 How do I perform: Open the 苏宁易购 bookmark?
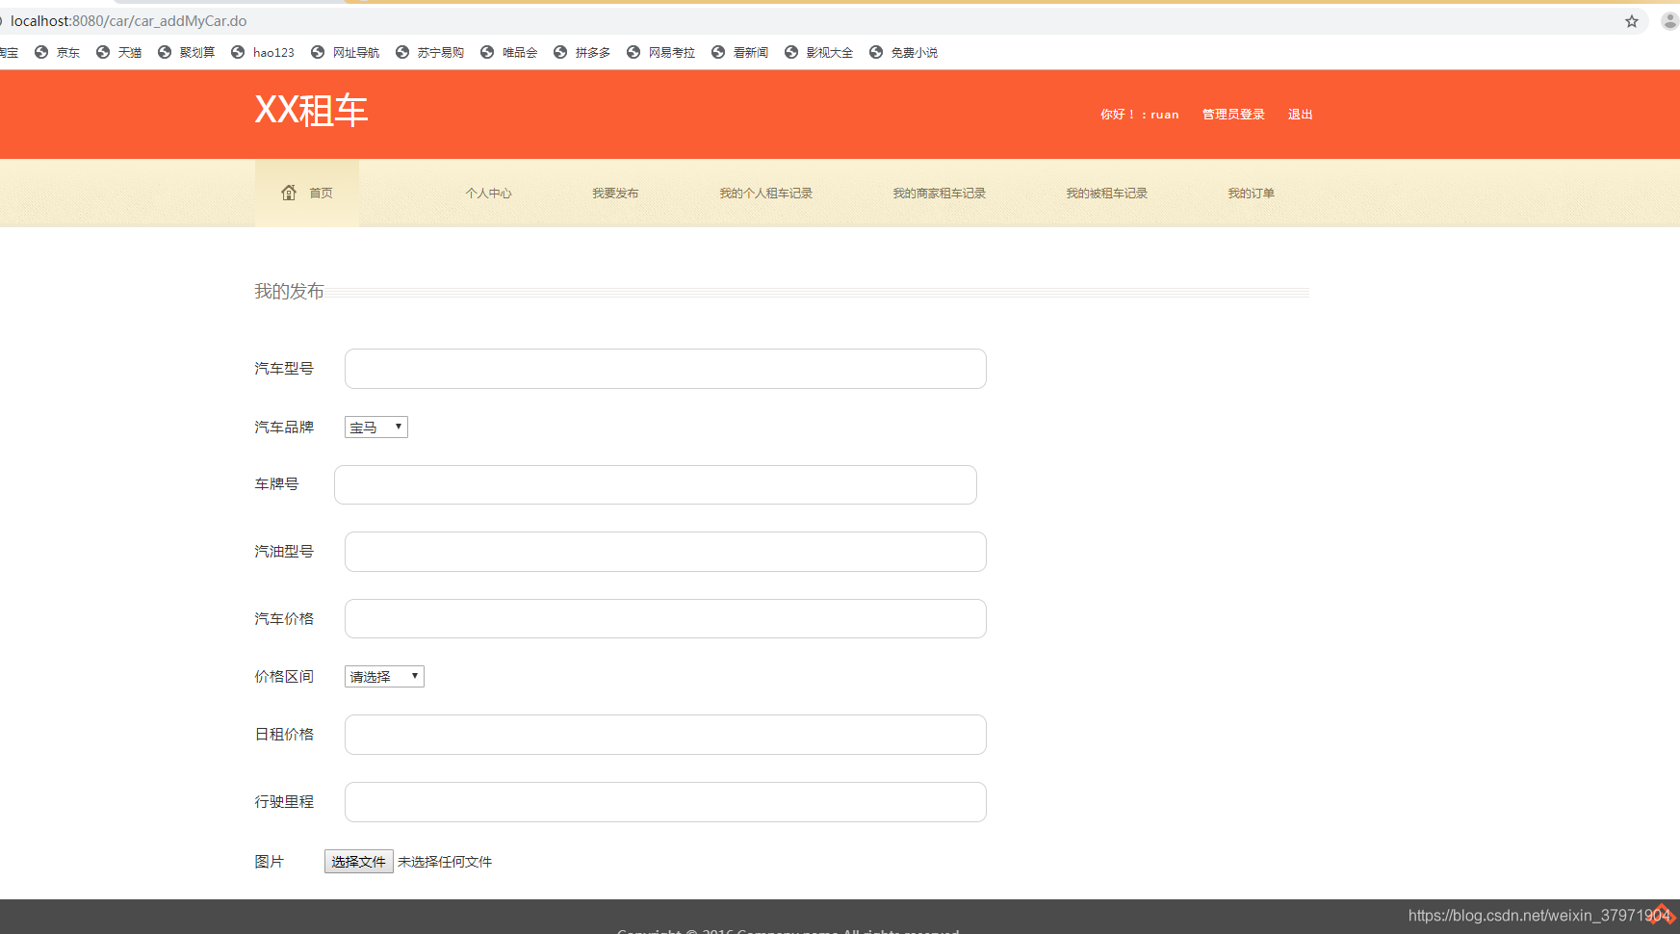pyautogui.click(x=430, y=52)
